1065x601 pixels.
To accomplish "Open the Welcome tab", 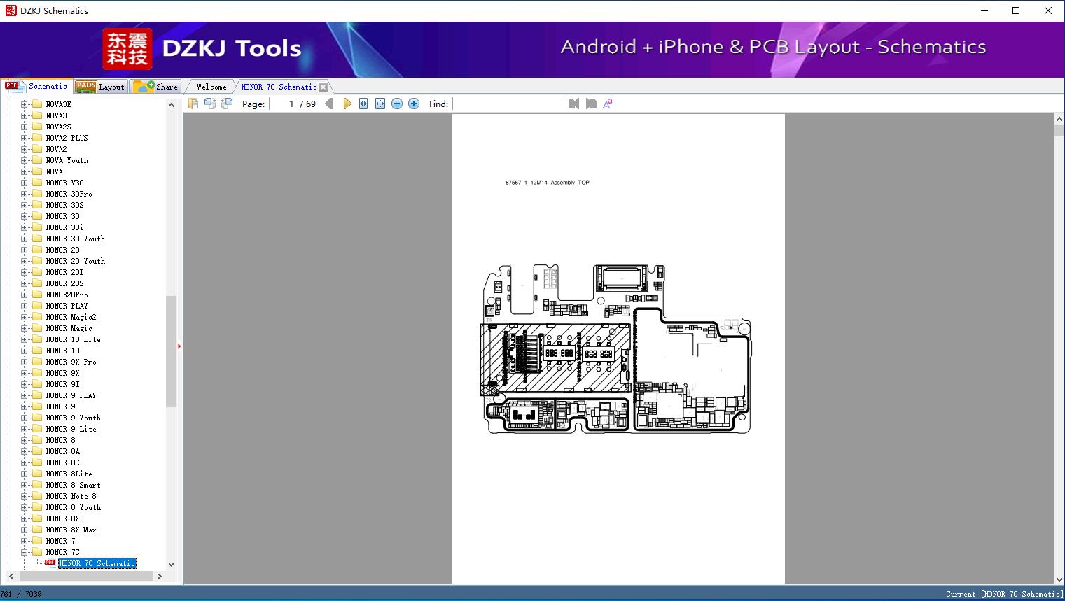I will click(211, 87).
